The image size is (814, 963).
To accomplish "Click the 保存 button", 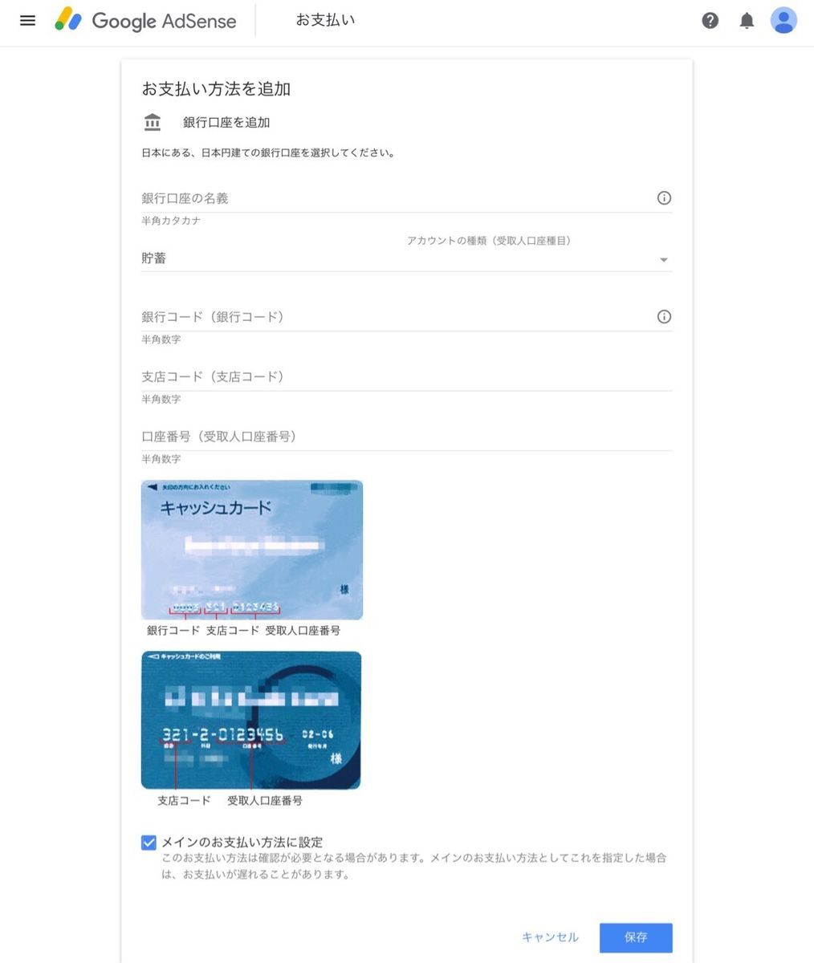I will (x=636, y=937).
